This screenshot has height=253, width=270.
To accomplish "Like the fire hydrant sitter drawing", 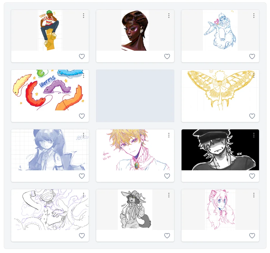I will tap(82, 56).
